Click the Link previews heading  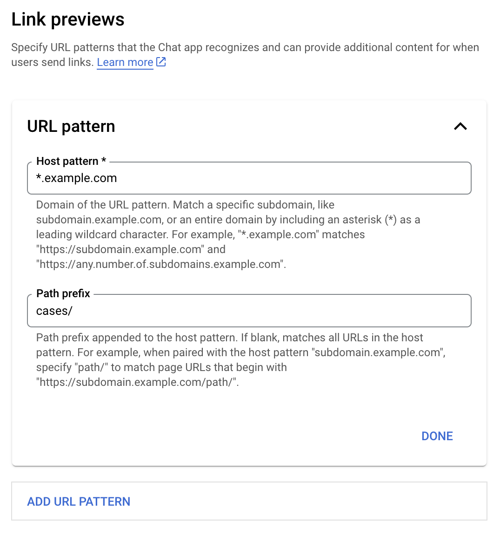click(x=68, y=19)
